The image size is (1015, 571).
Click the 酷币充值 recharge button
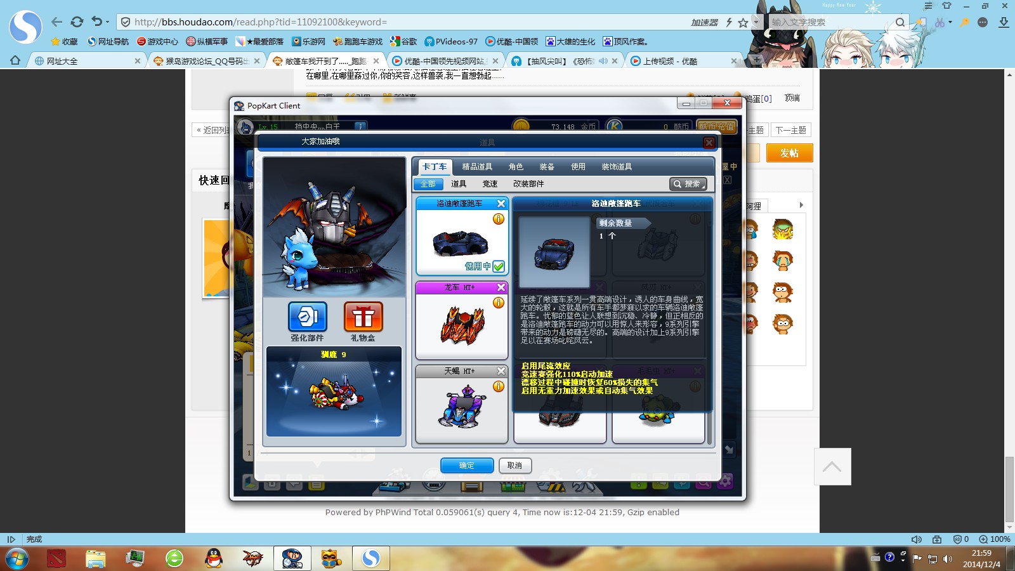pyautogui.click(x=717, y=126)
